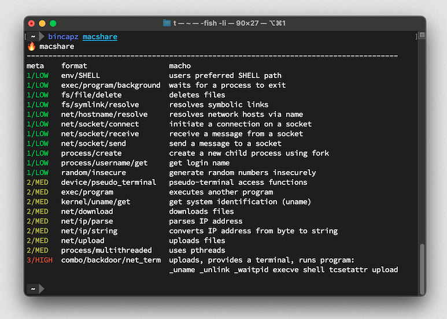Click 'generate random numbers insecurely'
This screenshot has height=319, width=447.
(x=243, y=173)
